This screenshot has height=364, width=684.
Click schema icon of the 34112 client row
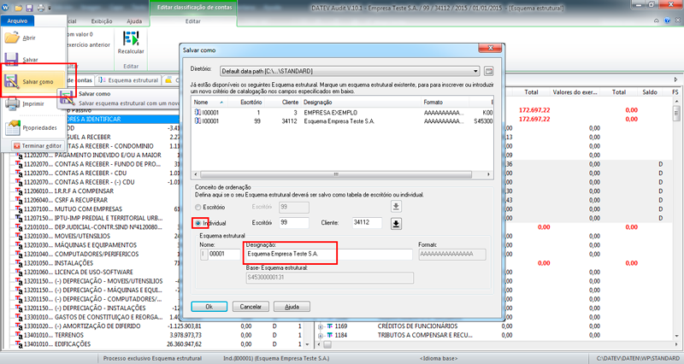[x=198, y=121]
